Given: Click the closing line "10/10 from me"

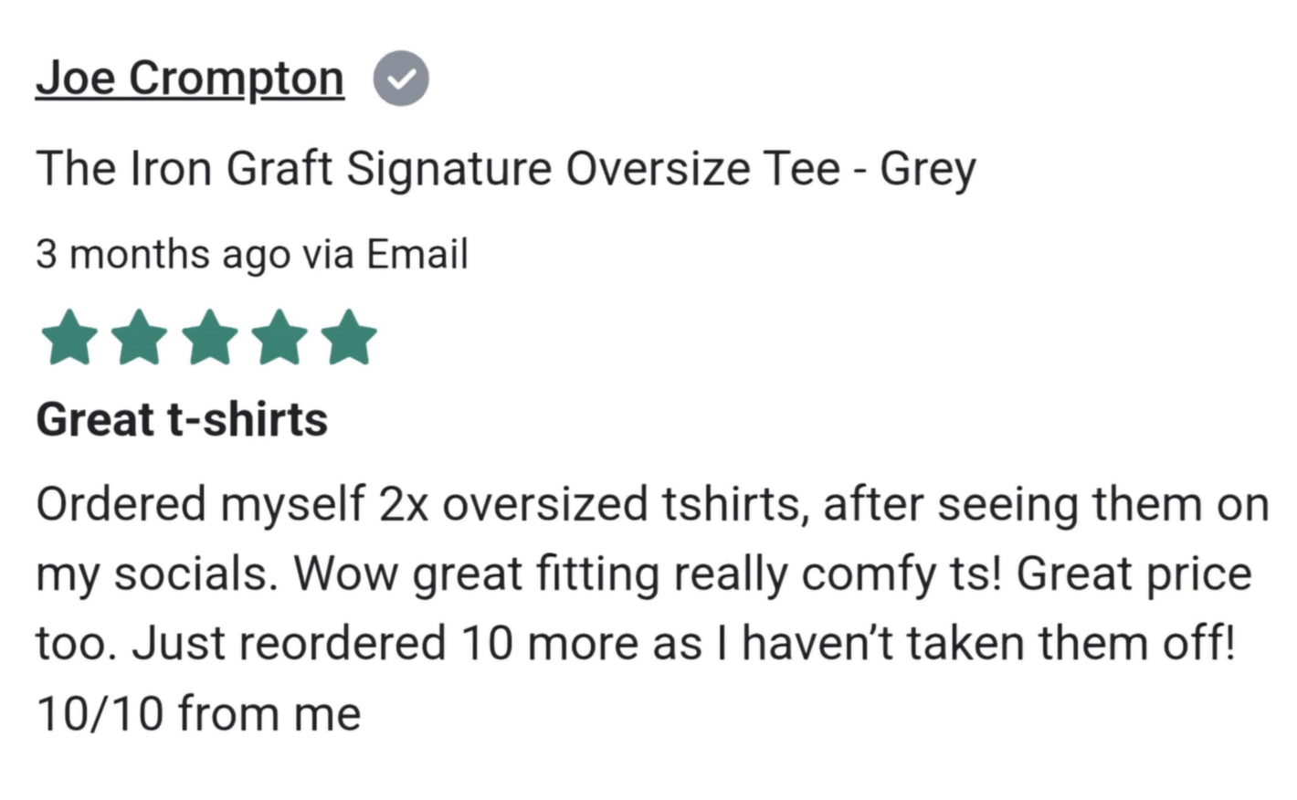Looking at the screenshot, I should (198, 713).
